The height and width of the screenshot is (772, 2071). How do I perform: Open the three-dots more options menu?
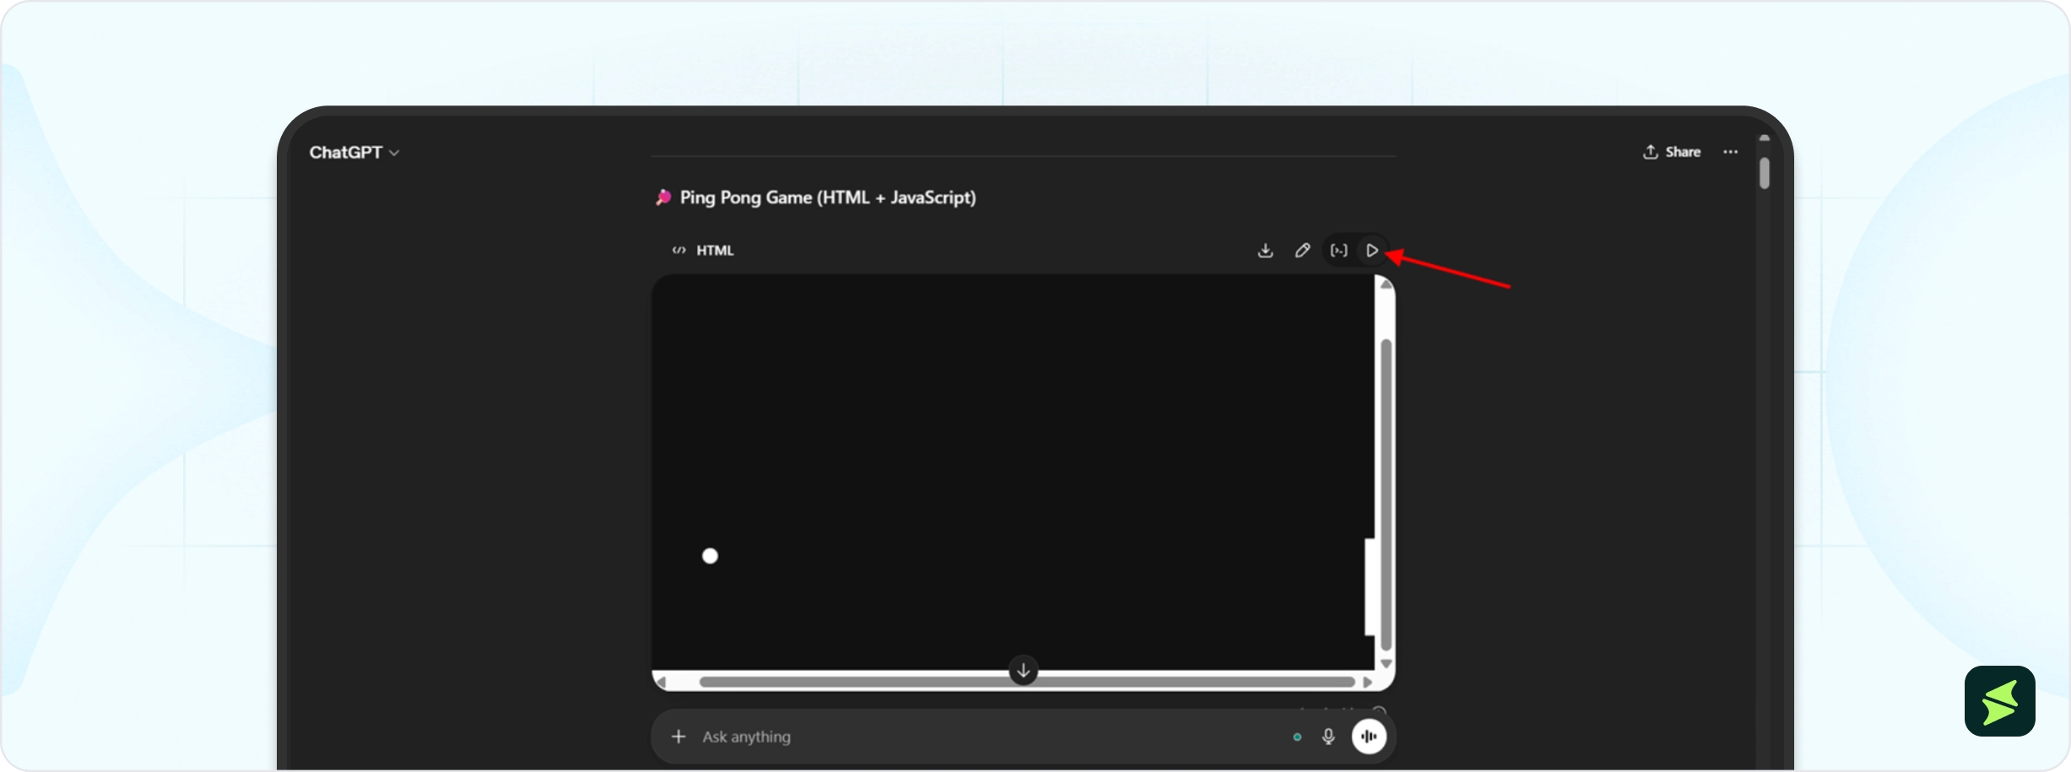tap(1730, 152)
